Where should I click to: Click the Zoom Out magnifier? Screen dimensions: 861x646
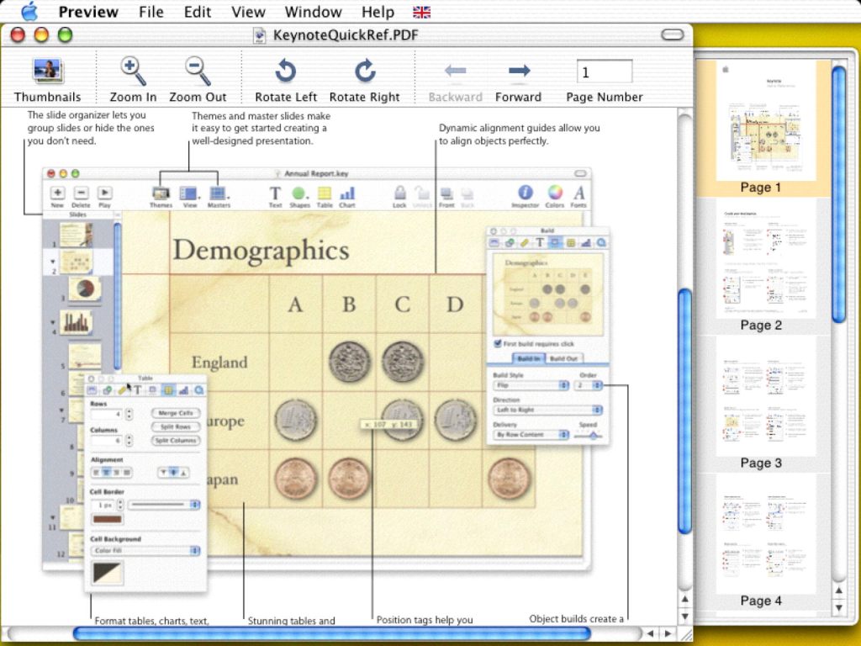[x=198, y=71]
